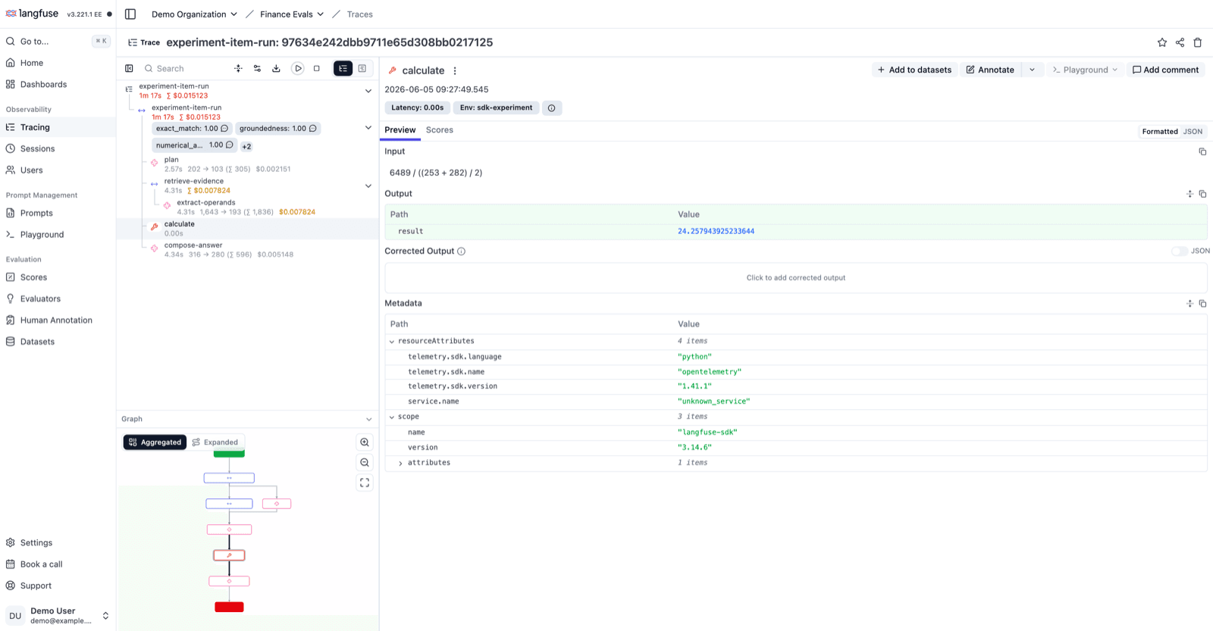
Task: Start trace playback with the play button
Action: pyautogui.click(x=298, y=68)
